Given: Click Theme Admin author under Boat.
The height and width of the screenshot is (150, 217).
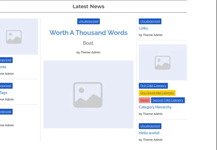Looking at the screenshot, I should click(90, 52).
